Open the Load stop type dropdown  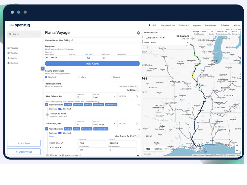coord(104,96)
